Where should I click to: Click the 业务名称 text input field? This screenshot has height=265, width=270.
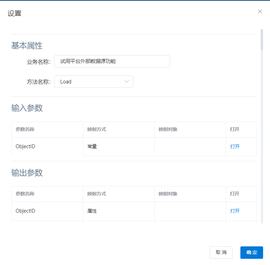click(x=112, y=61)
